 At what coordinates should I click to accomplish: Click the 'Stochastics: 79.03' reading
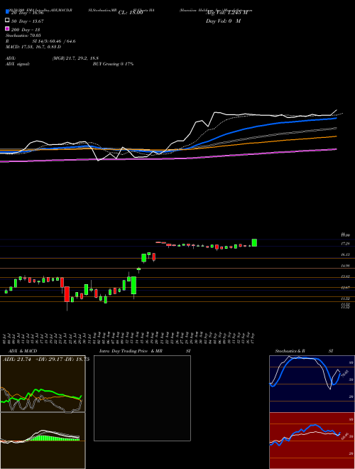point(23,36)
